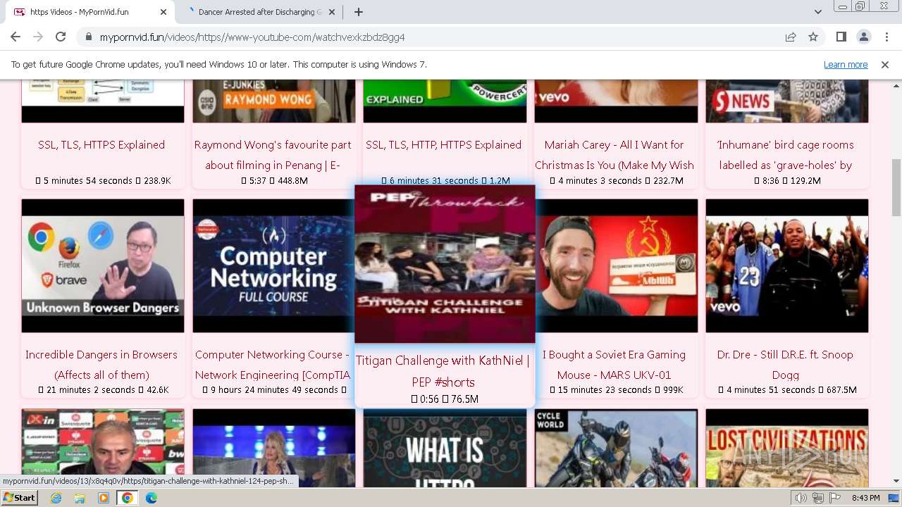Open the News bird cage rooms thumbnail
Image resolution: width=902 pixels, height=507 pixels.
(787, 101)
